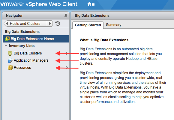The image size is (174, 120).
Task: Click the Big Data Extensions panel title
Action: point(92,16)
